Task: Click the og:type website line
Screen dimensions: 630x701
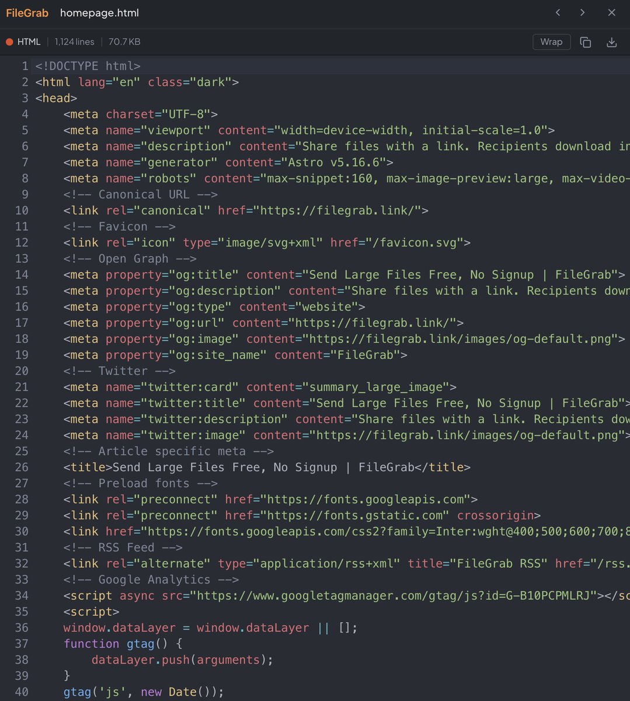Action: 214,307
